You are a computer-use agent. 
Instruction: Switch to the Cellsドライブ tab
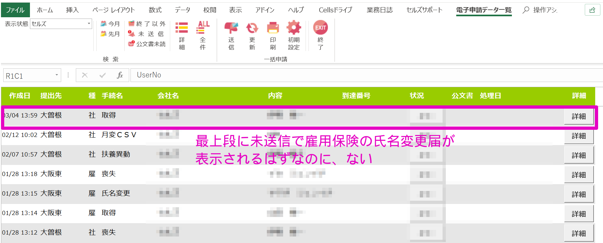pos(336,10)
